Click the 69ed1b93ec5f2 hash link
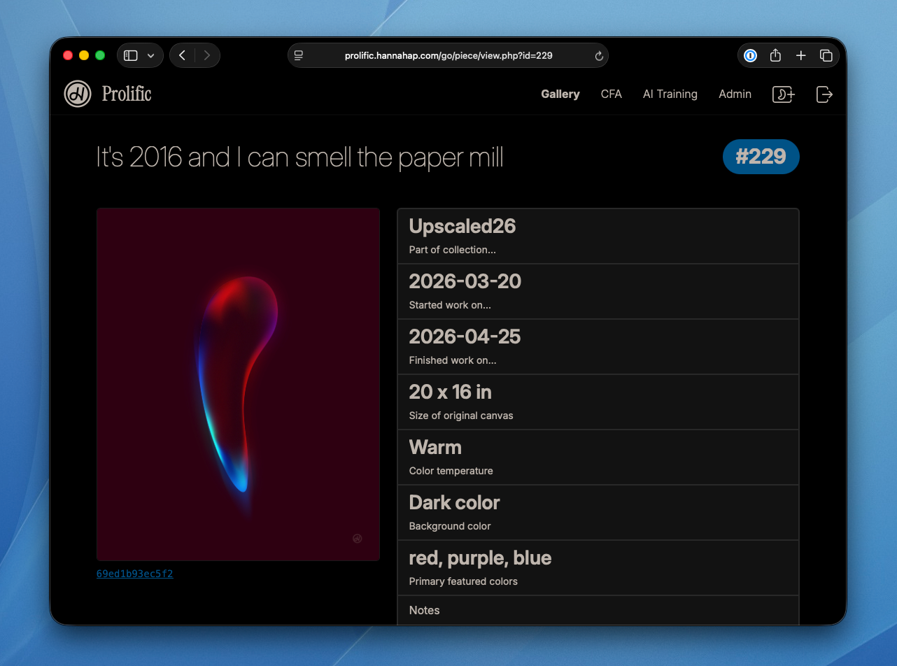897x666 pixels. 134,574
